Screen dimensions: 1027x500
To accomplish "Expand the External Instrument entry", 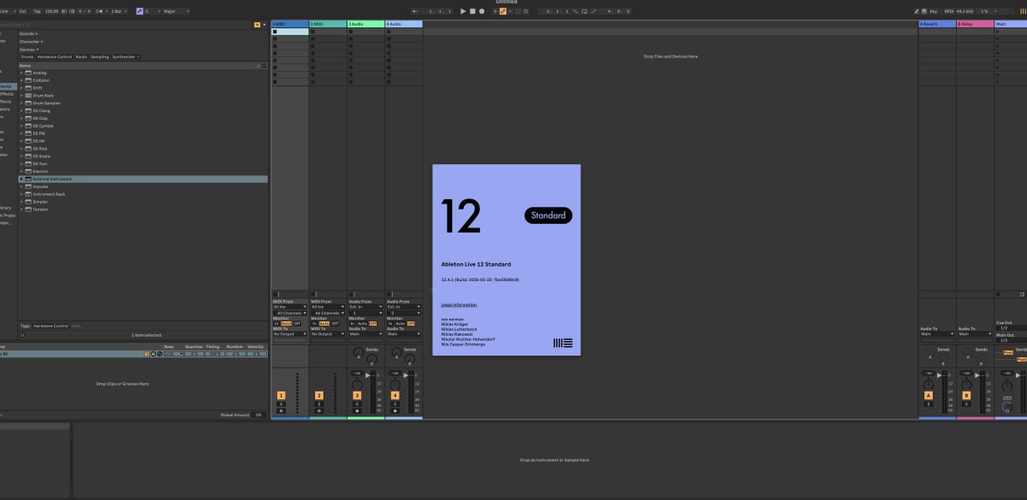I will [x=21, y=179].
